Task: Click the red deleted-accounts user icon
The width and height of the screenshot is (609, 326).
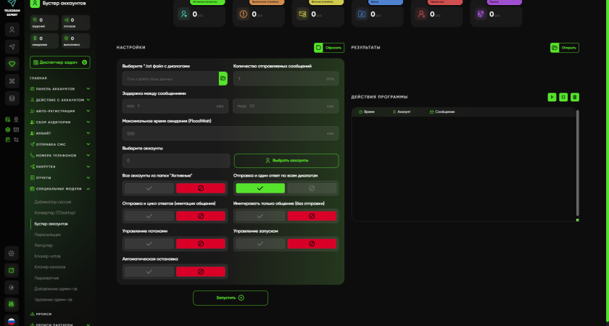Action: [421, 14]
